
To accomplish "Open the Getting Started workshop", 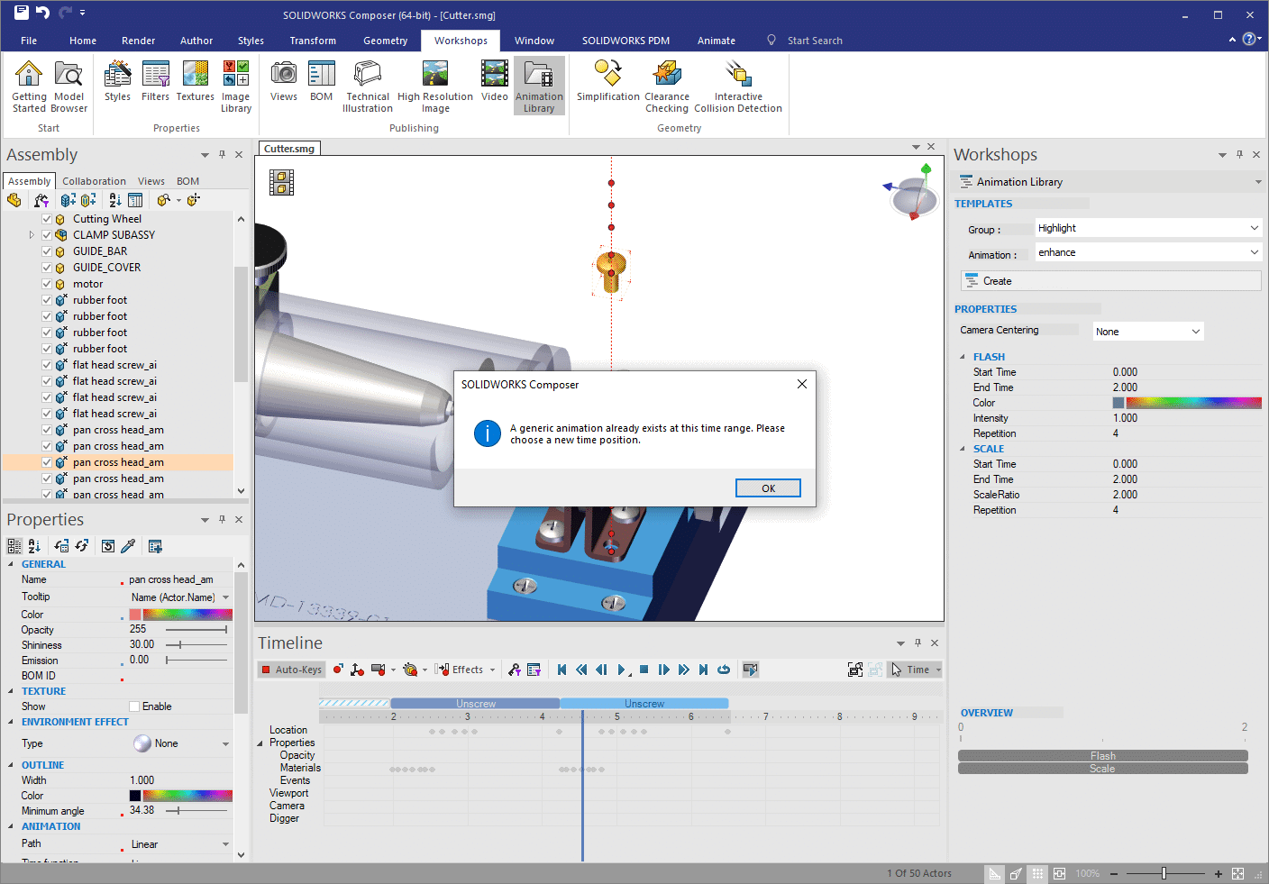I will (x=29, y=87).
